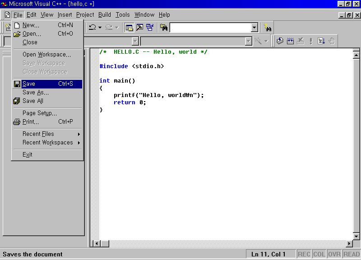Open the Undo history dropdown arrow
This screenshot has height=260, width=361.
tap(100, 28)
